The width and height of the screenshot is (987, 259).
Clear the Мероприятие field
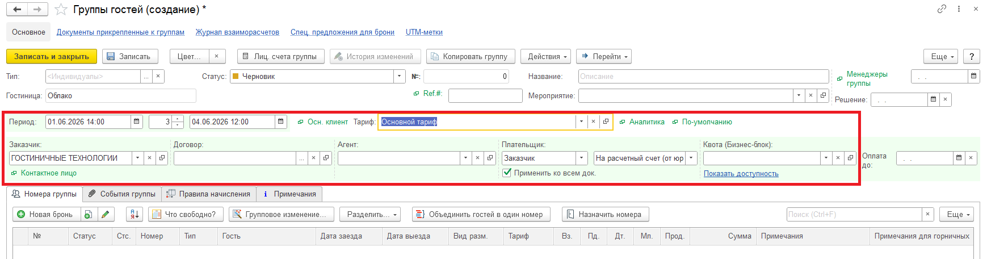coord(811,95)
